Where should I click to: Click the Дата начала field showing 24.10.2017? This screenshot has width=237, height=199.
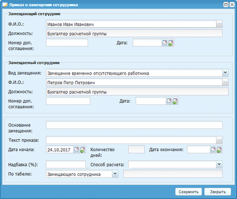(x=60, y=150)
